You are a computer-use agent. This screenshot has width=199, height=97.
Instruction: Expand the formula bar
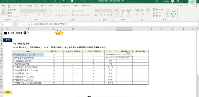197,24
